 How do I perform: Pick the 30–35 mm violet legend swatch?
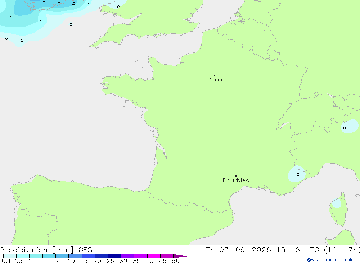(128, 256)
